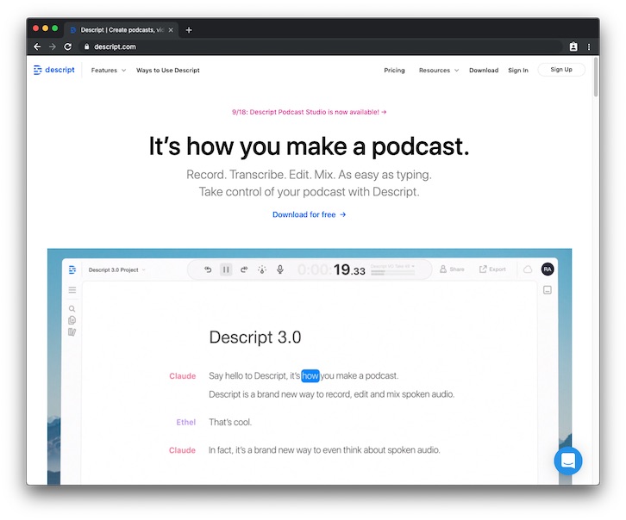Open the blue chat support bubble
Screen dimensions: 626x520
[x=567, y=461]
